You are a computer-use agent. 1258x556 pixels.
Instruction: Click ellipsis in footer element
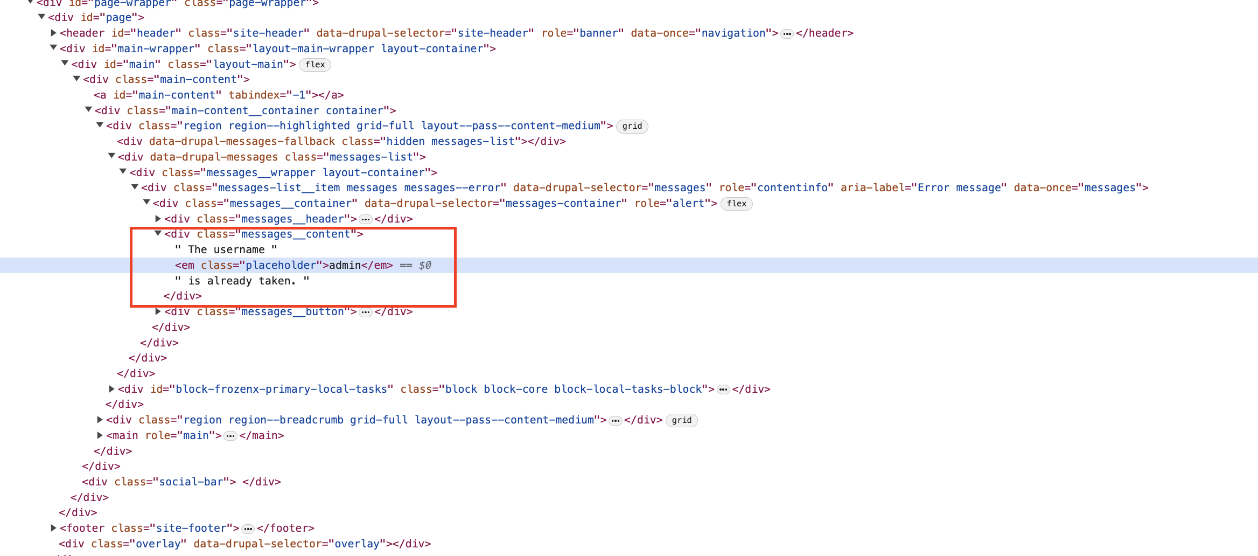point(248,529)
